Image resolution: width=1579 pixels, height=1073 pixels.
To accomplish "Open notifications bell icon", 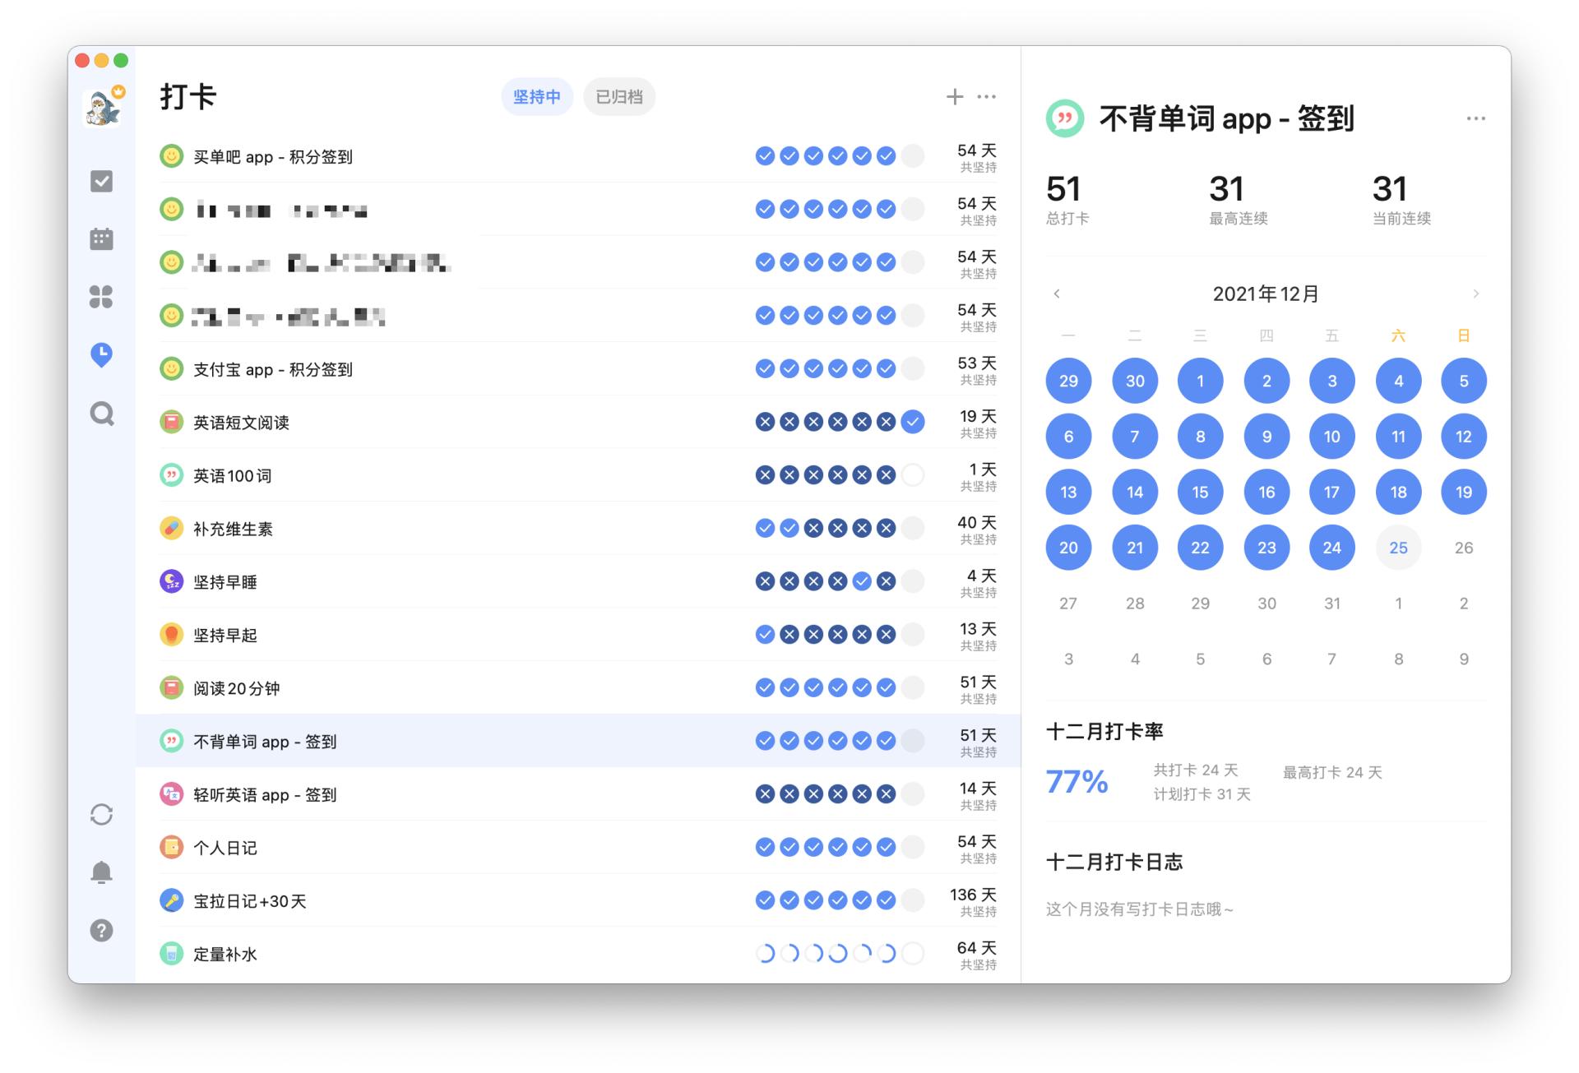I will coord(101,872).
